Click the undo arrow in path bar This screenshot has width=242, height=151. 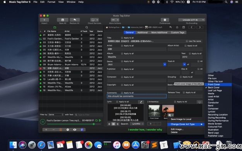click(170, 27)
